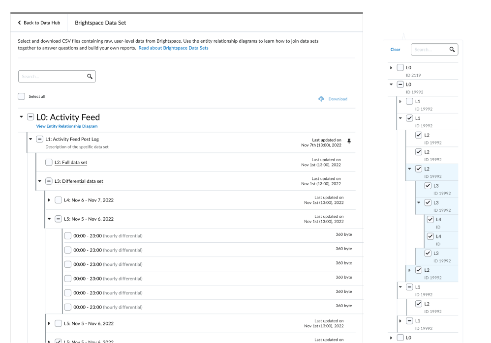Toggle the L0: Activity Feed checkbox

tap(31, 117)
